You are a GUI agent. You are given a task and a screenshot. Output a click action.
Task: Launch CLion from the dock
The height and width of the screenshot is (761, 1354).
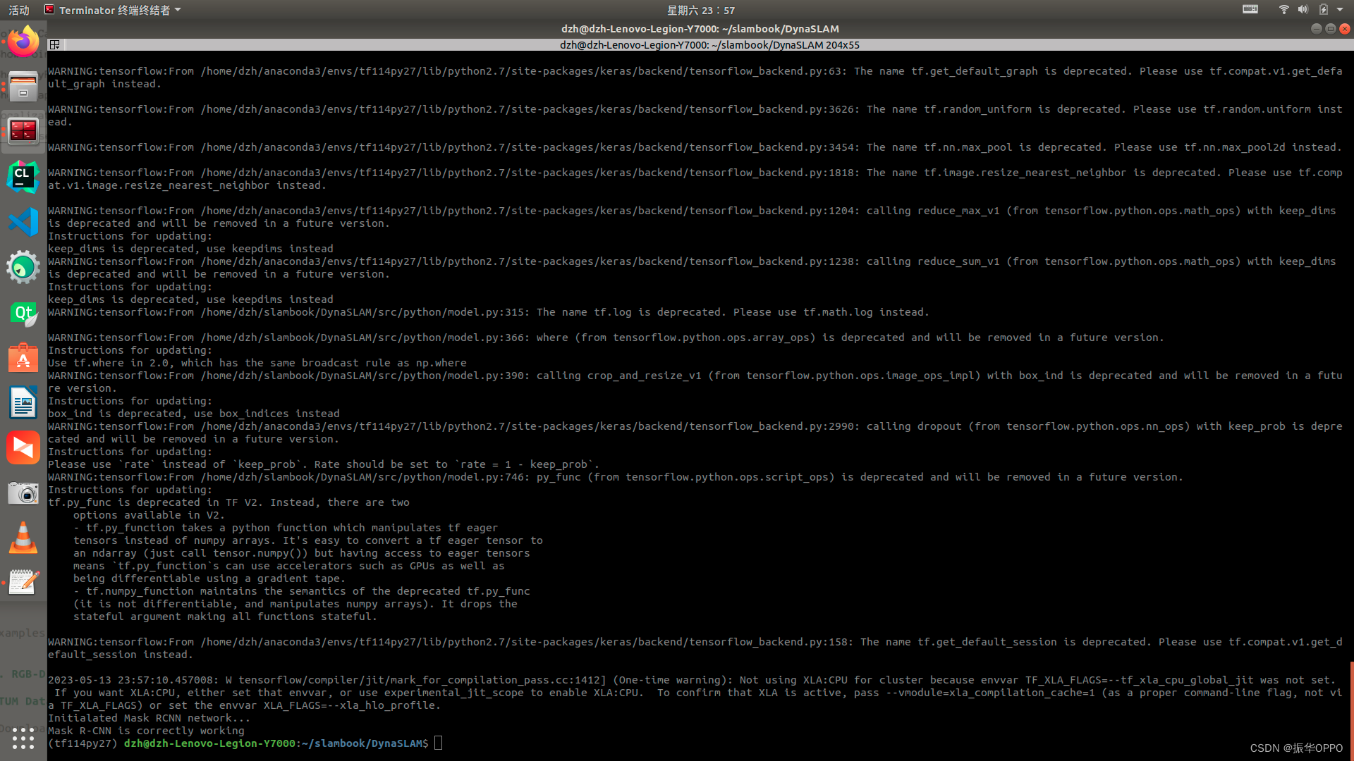[23, 176]
